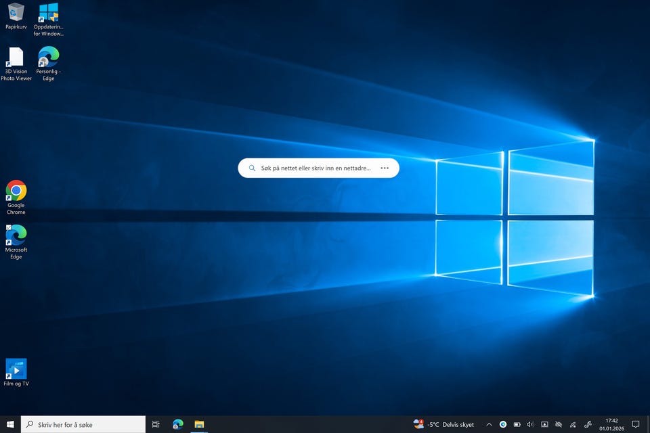This screenshot has height=433, width=650.
Task: Click the crossed-out cloud tray icon
Action: tap(559, 424)
